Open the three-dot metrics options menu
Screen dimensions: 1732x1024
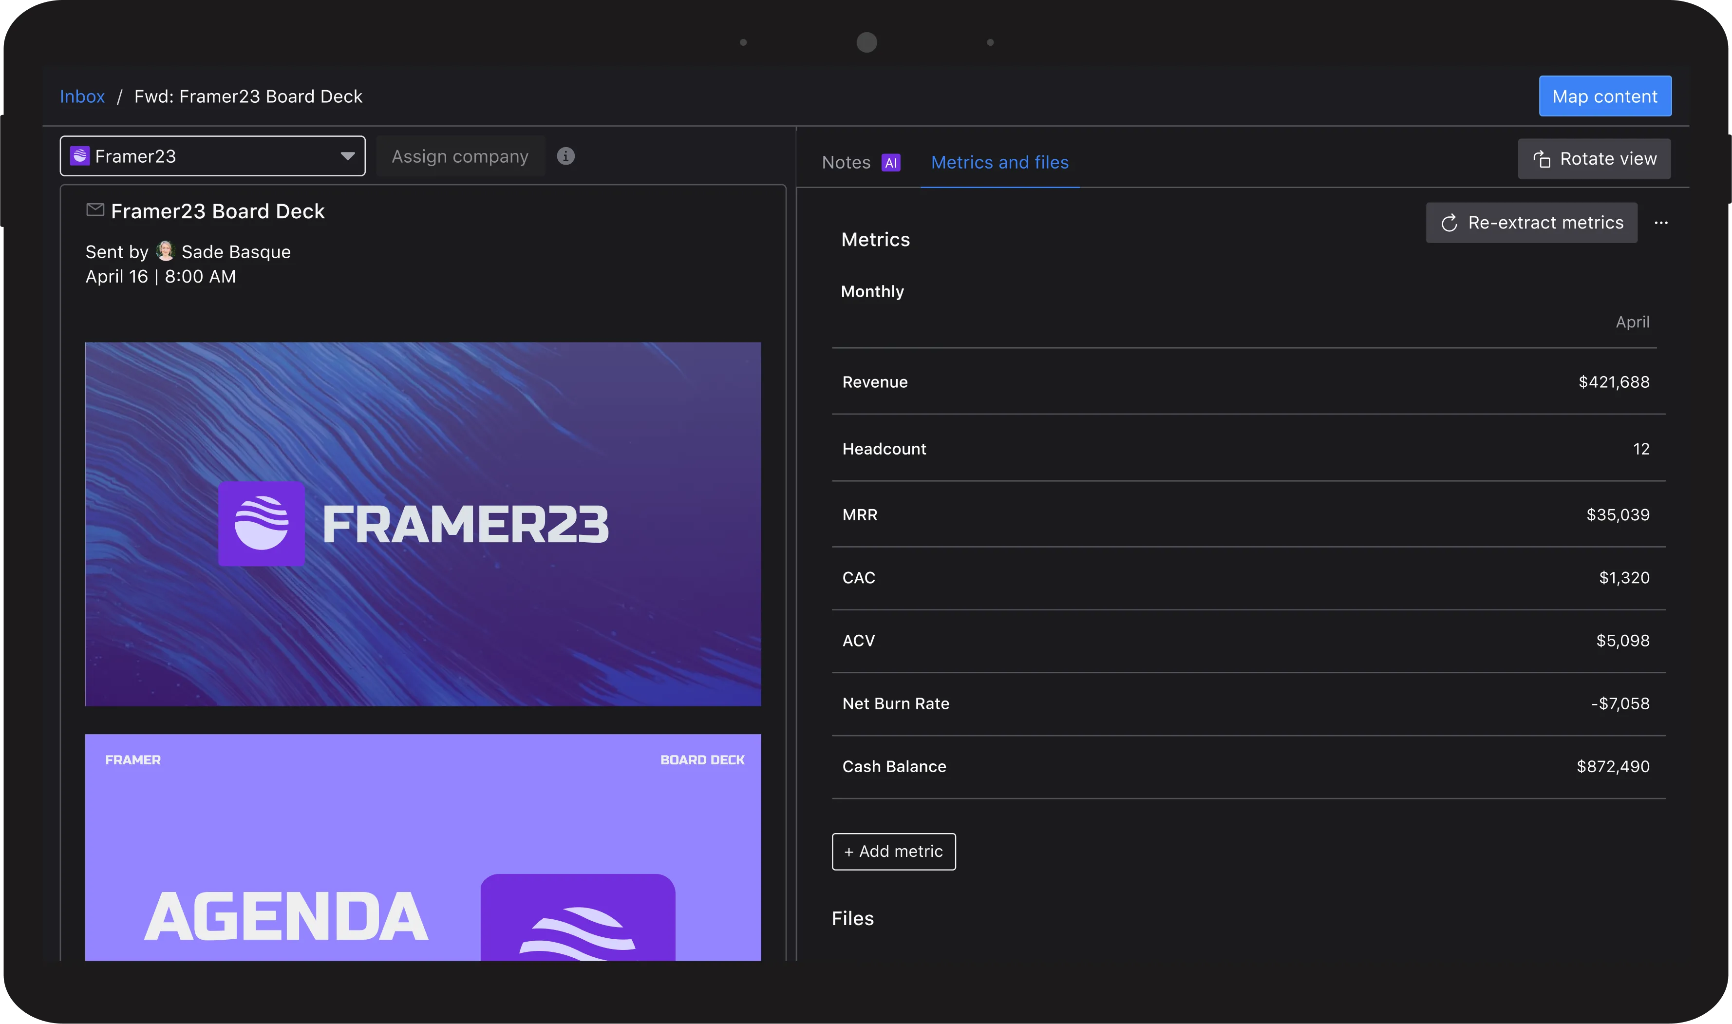click(x=1661, y=223)
